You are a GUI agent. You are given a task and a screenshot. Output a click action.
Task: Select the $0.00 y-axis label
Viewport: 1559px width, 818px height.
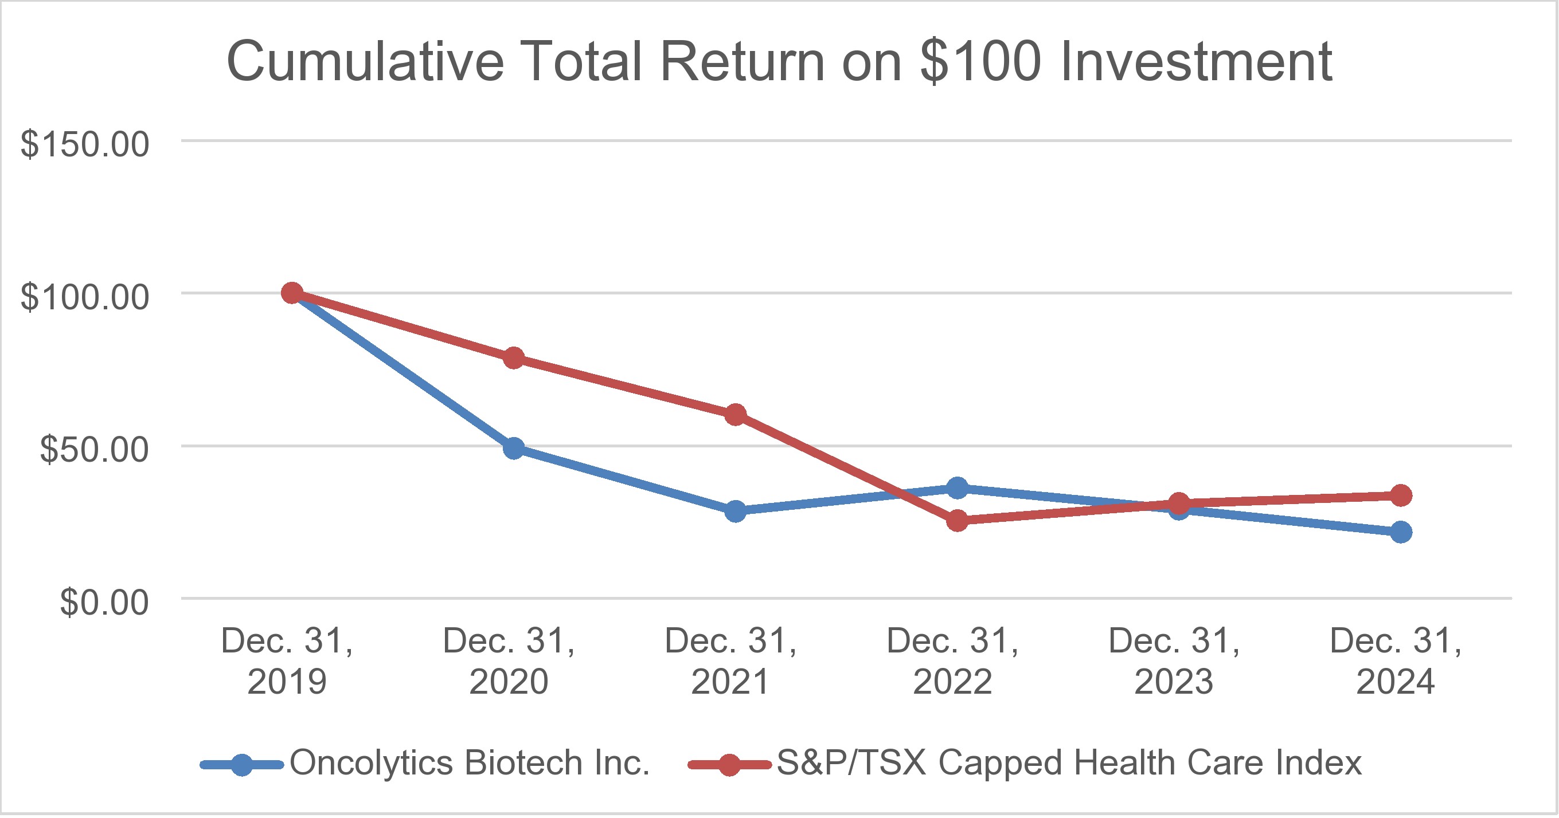tap(104, 603)
